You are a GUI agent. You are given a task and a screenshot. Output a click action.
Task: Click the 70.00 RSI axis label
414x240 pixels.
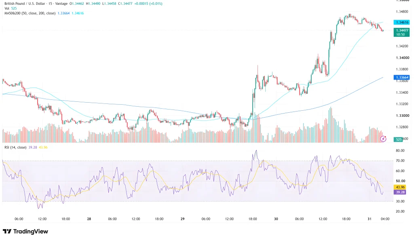point(400,161)
